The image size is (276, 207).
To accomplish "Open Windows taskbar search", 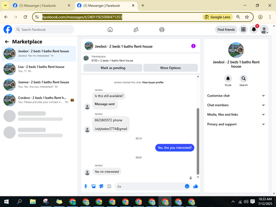I will coord(19,201).
